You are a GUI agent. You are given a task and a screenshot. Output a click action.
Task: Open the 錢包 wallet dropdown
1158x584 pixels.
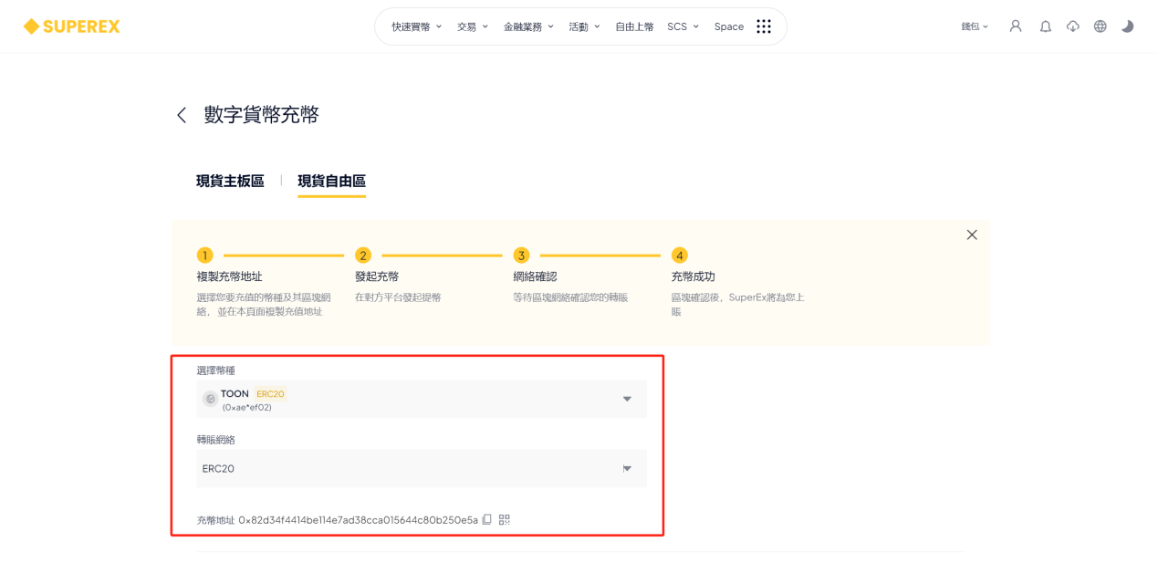pos(975,26)
